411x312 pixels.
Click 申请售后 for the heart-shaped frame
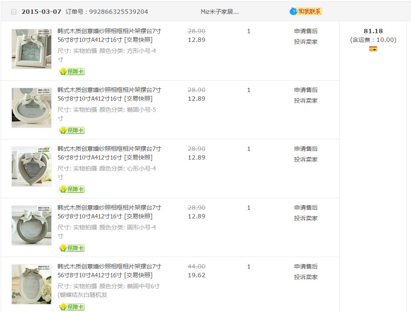tap(306, 149)
